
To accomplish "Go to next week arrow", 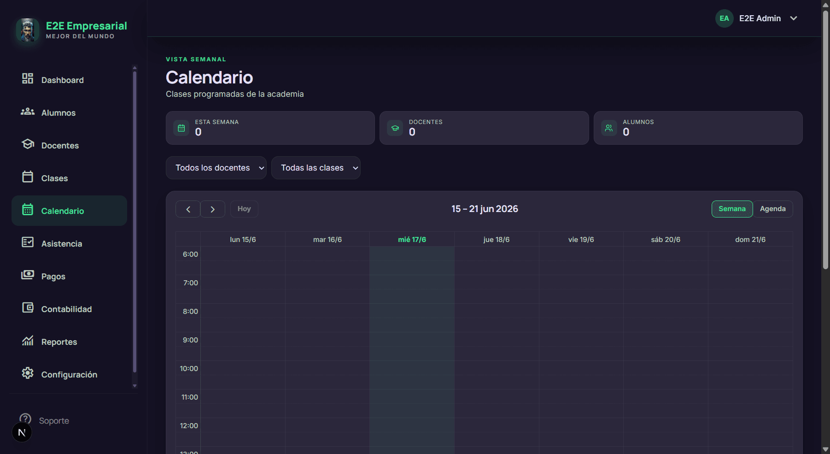I will coord(213,209).
